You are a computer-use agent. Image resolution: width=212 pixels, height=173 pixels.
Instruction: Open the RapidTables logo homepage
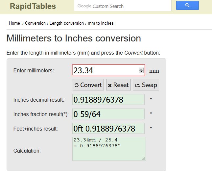(33, 6)
